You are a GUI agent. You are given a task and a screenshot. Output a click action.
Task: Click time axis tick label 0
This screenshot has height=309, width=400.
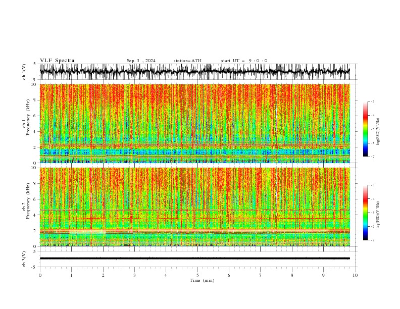(x=40, y=275)
